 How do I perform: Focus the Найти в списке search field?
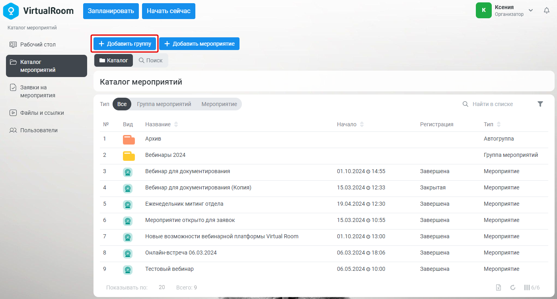click(495, 104)
